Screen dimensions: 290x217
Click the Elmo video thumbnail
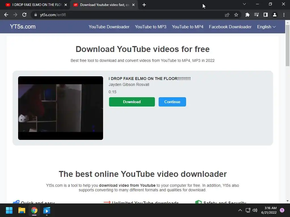click(x=61, y=108)
